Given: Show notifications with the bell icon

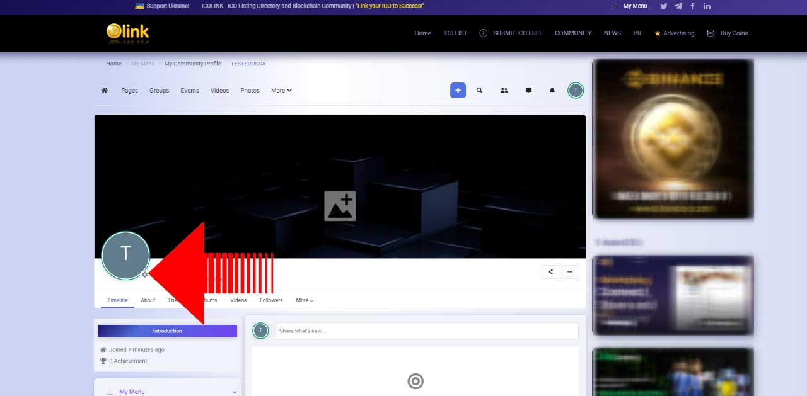Looking at the screenshot, I should click(x=552, y=90).
